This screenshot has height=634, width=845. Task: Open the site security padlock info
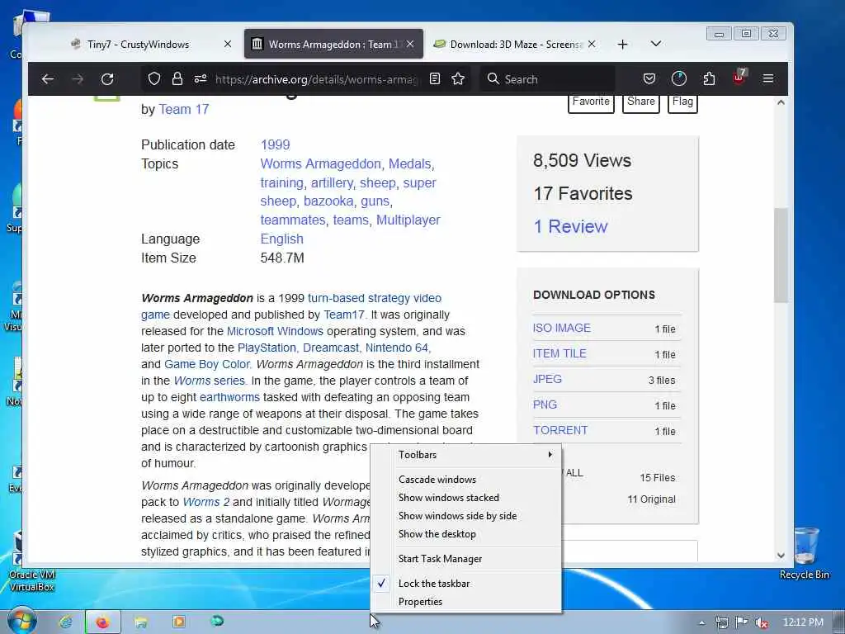click(177, 79)
